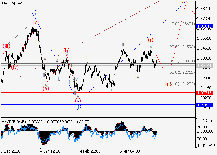Image resolution: width=217 pixels, height=155 pixels.
Task: Click the red (b) wave label
Action: pyautogui.click(x=66, y=51)
